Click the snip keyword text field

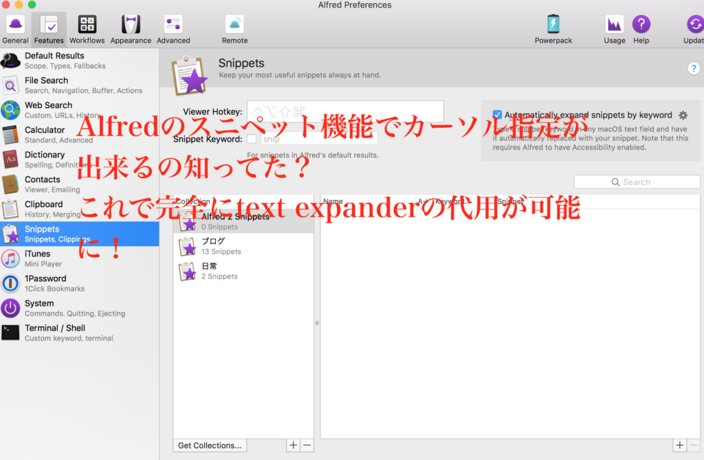point(319,139)
